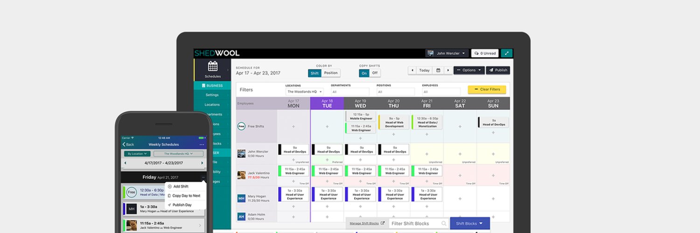
Task: Open the Shift Blocks dropdown button
Action: tap(469, 224)
